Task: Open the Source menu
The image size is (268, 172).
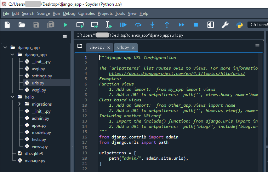Action: coord(44,13)
